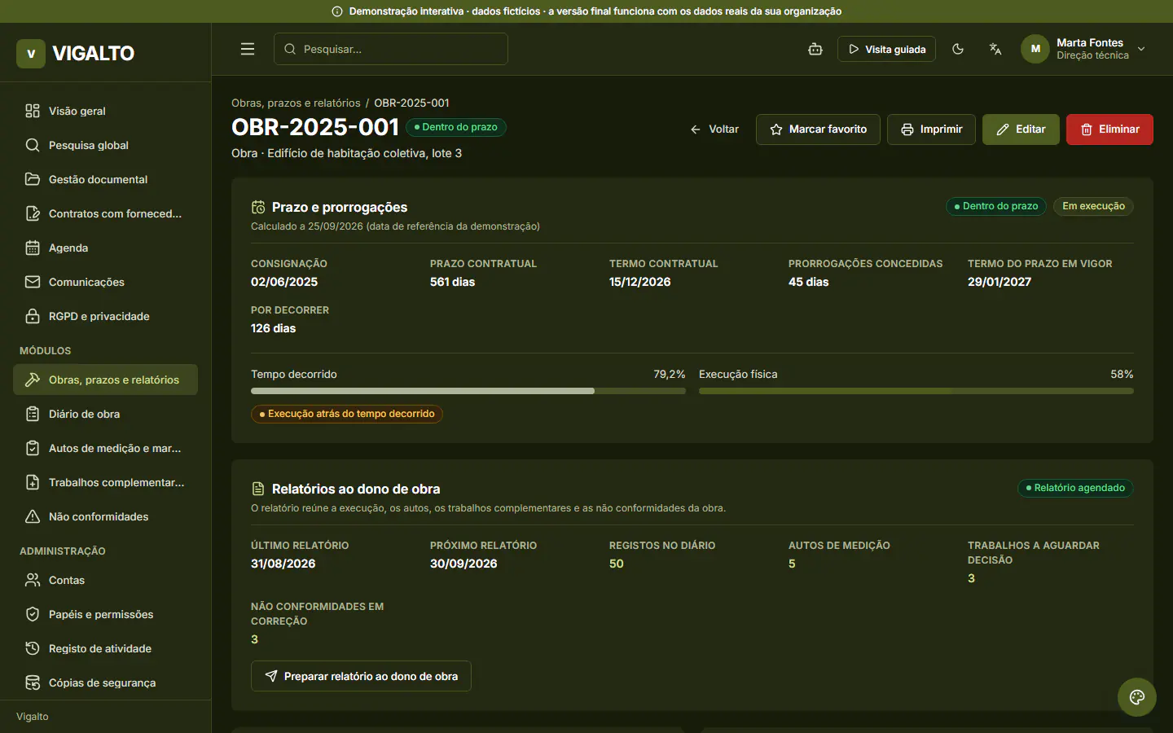1173x733 pixels.
Task: Click the Tempo decorrido progress bar
Action: [x=468, y=391]
